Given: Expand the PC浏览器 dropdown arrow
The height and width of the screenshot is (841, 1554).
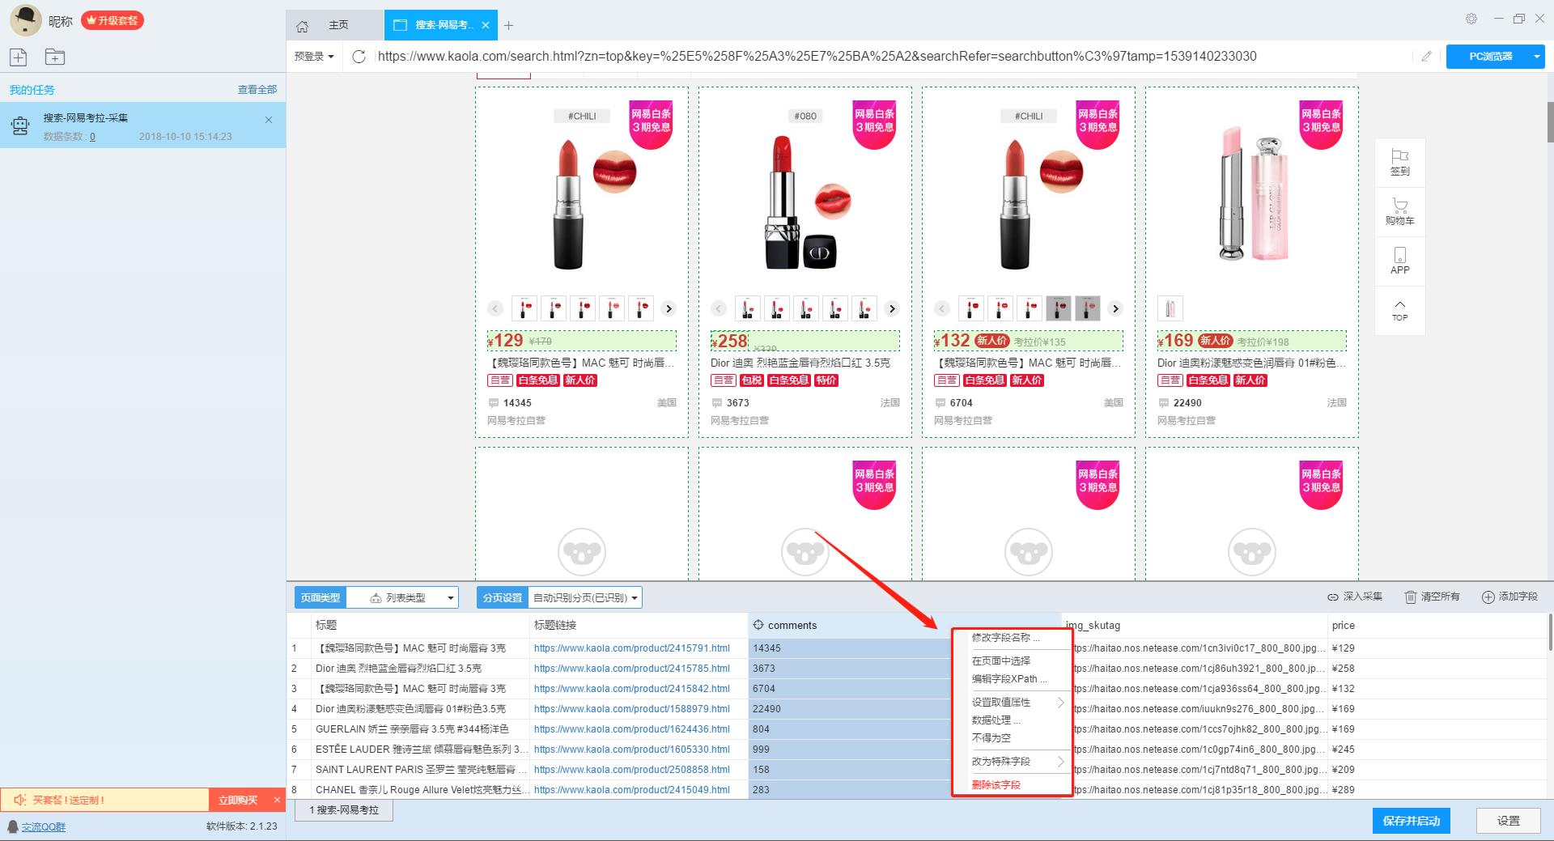Looking at the screenshot, I should coord(1536,56).
